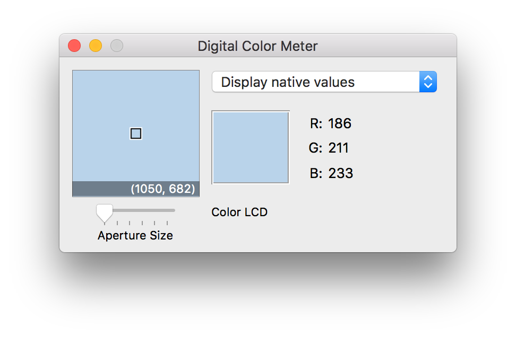Click the second tick mark of aperture slider
The width and height of the screenshot is (516, 337).
117,223
